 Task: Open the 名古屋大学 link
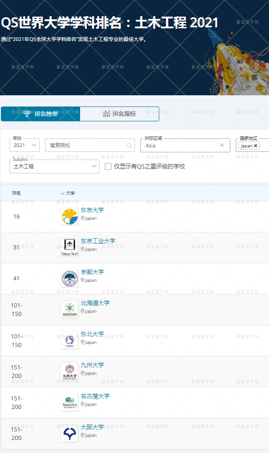click(x=95, y=396)
